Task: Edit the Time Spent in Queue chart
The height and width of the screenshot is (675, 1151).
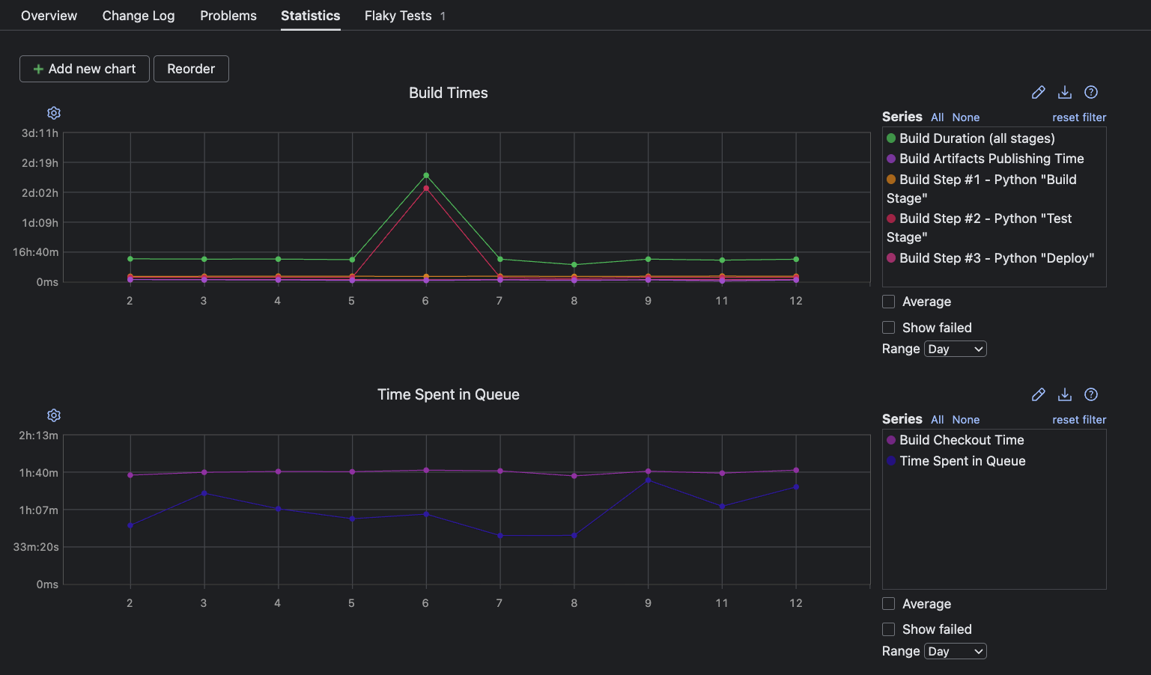Action: tap(1038, 394)
